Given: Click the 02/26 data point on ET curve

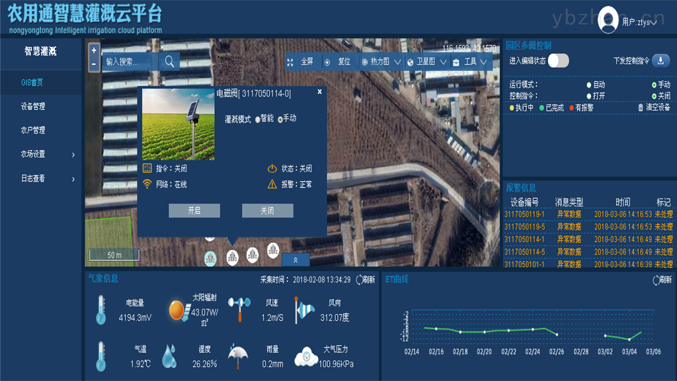Looking at the screenshot, I should [x=557, y=335].
